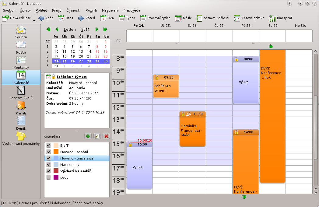
Task: Click the red delete calendar button
Action: pos(106,136)
